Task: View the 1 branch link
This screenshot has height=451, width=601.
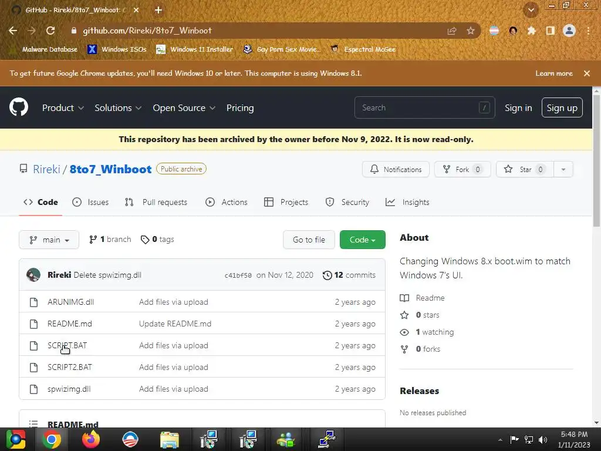Action: [110, 240]
